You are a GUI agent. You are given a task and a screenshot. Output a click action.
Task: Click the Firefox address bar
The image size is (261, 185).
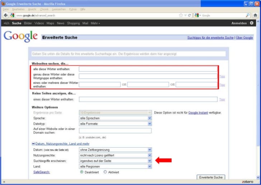click(96, 15)
